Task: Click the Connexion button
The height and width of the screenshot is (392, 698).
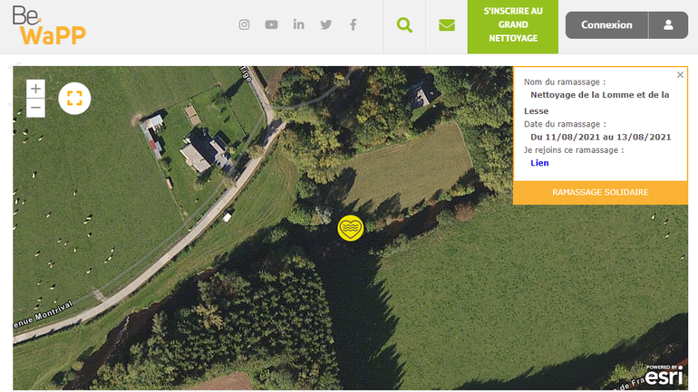Action: click(606, 24)
